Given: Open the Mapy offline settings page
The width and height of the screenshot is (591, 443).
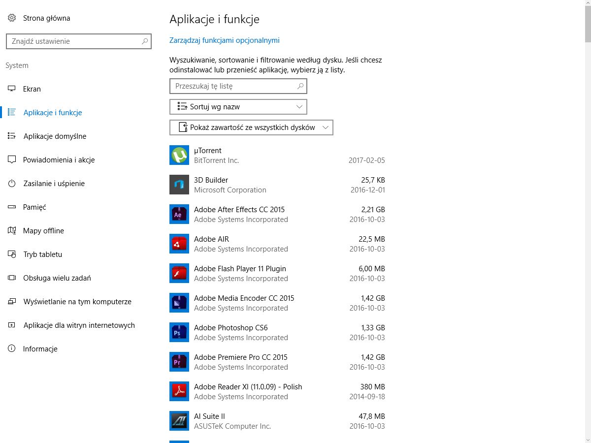Looking at the screenshot, I should 43,231.
